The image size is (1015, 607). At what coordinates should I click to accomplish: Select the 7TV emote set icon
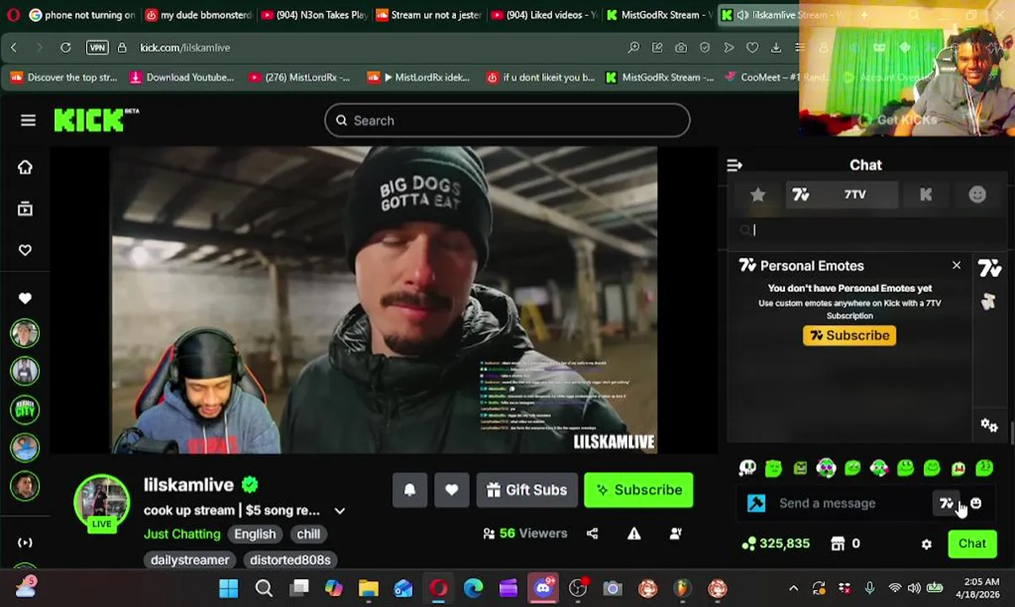[990, 269]
